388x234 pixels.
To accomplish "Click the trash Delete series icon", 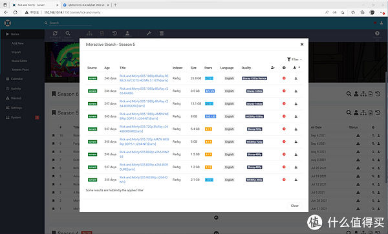I will [161, 34].
